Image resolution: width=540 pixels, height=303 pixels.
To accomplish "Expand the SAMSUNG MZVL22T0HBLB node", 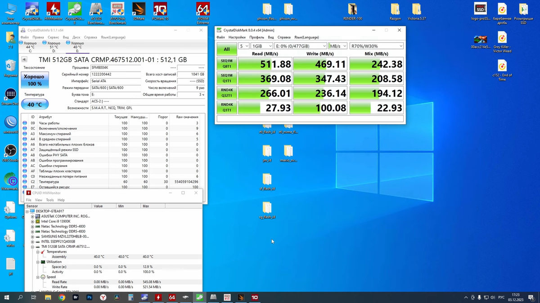I will tap(32, 237).
